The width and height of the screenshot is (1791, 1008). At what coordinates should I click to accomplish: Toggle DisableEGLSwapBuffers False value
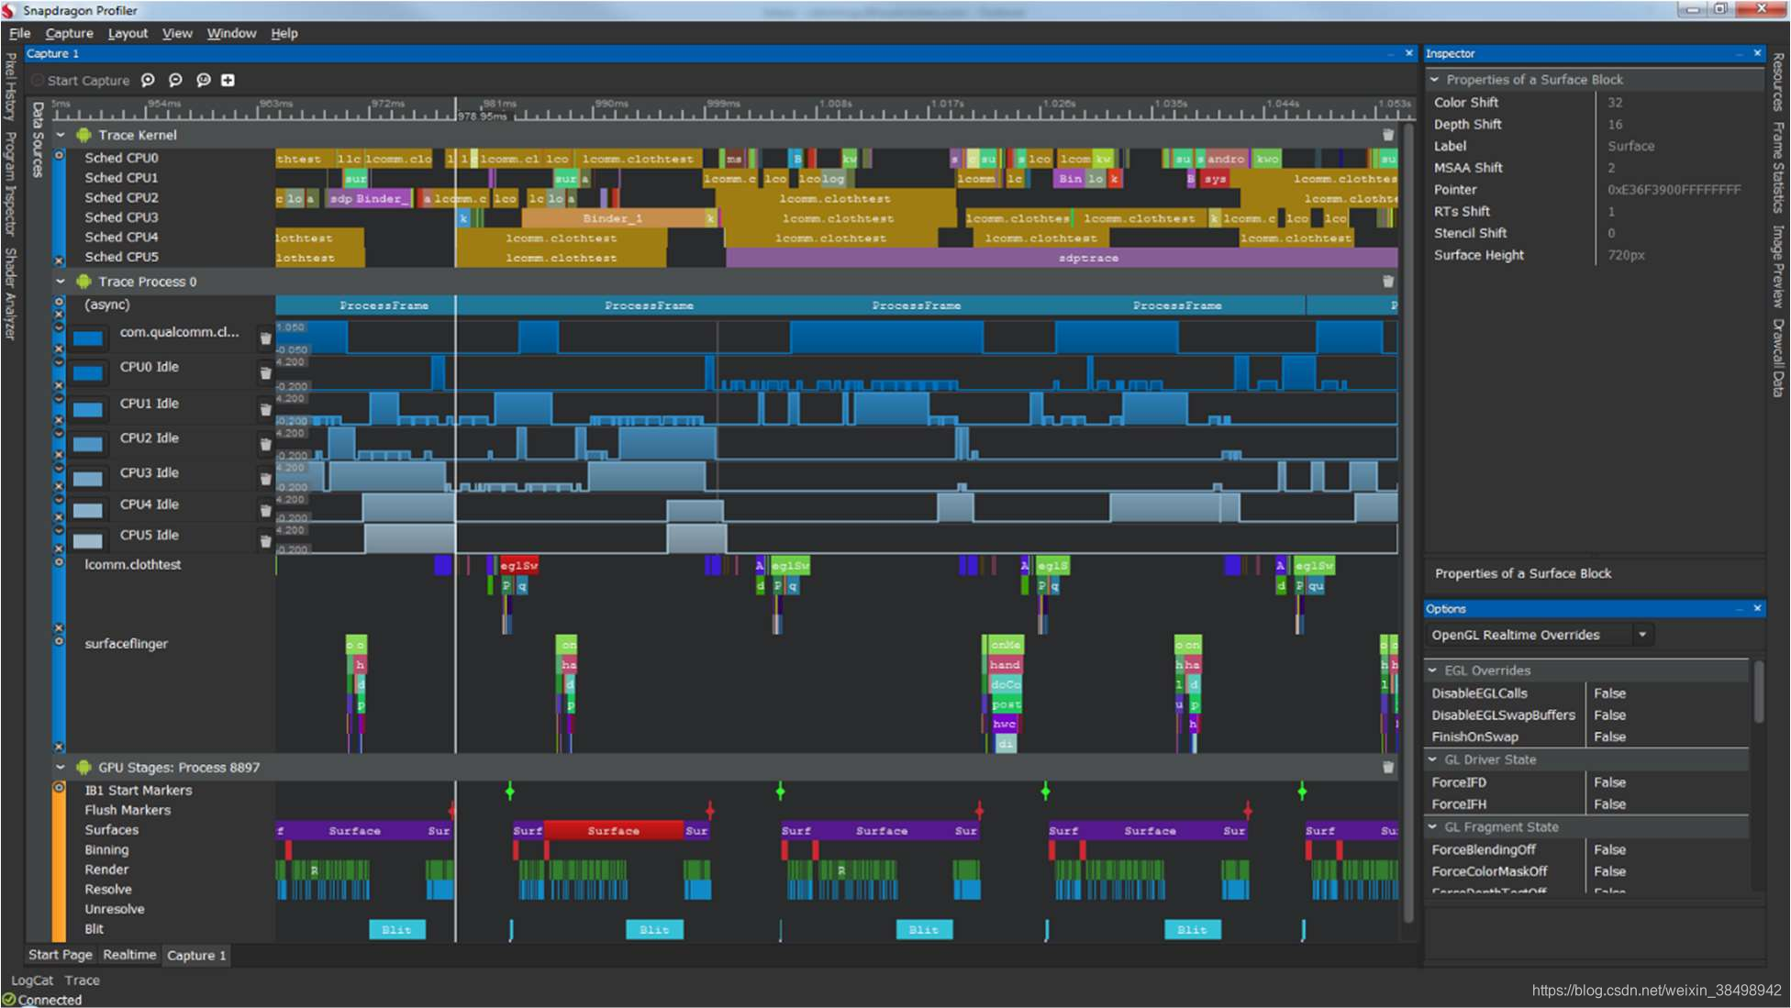tap(1610, 715)
